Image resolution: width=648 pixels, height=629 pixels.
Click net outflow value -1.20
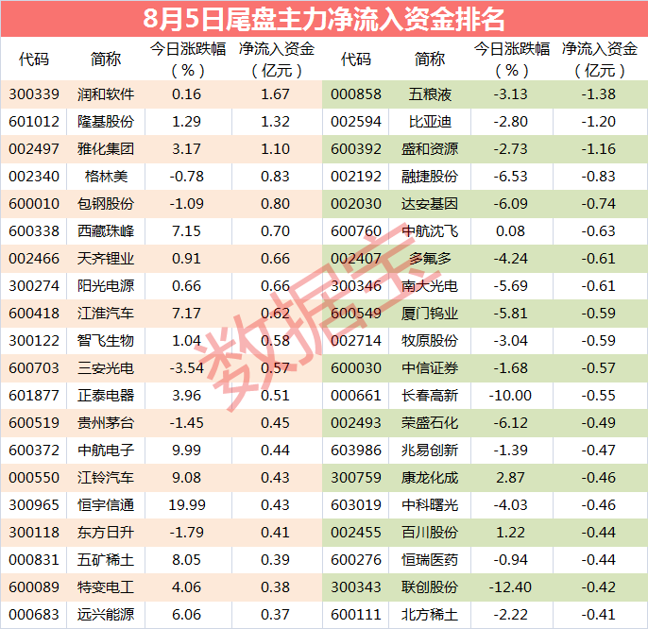pos(599,122)
